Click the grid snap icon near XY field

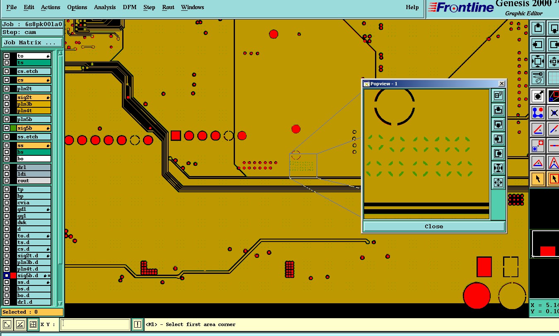tap(33, 324)
